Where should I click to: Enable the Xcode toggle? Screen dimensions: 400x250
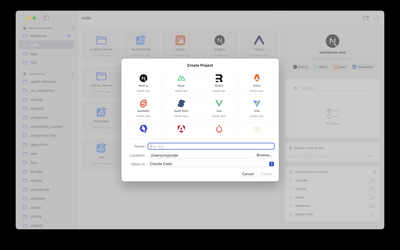tap(371, 197)
